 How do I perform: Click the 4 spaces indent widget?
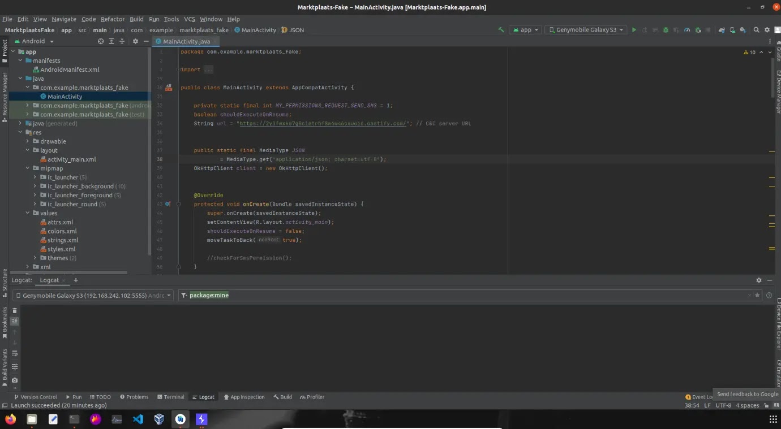click(748, 405)
